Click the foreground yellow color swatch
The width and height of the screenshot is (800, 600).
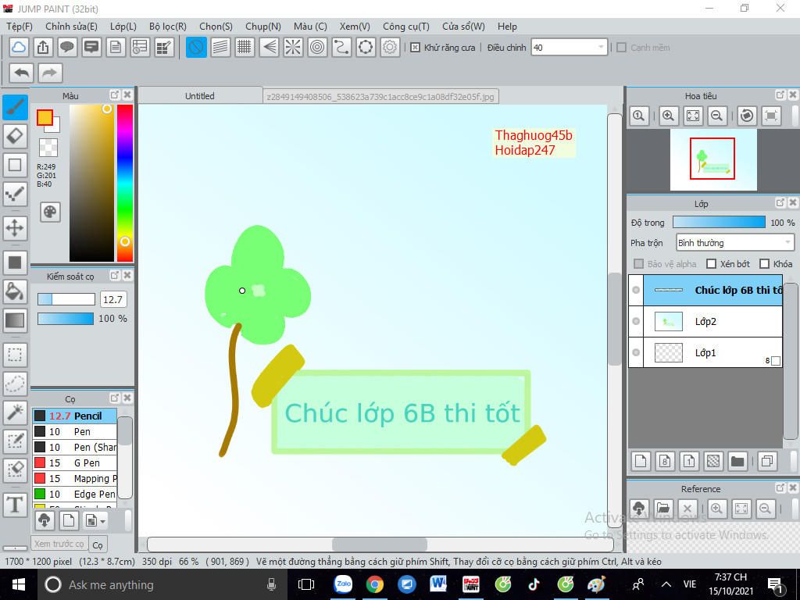(x=45, y=117)
